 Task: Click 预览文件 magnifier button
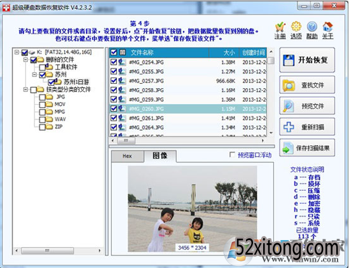click(307, 106)
